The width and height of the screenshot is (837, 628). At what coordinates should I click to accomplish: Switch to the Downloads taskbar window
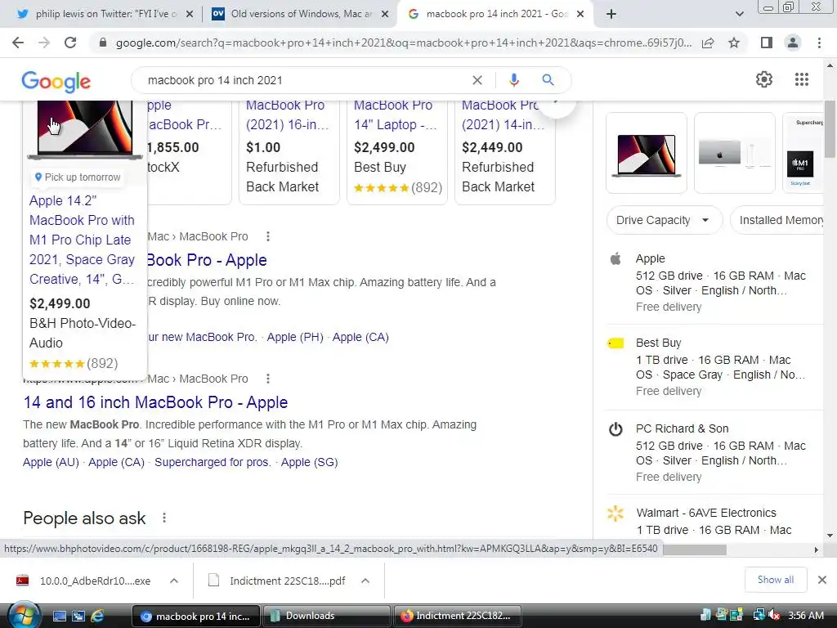pyautogui.click(x=326, y=616)
